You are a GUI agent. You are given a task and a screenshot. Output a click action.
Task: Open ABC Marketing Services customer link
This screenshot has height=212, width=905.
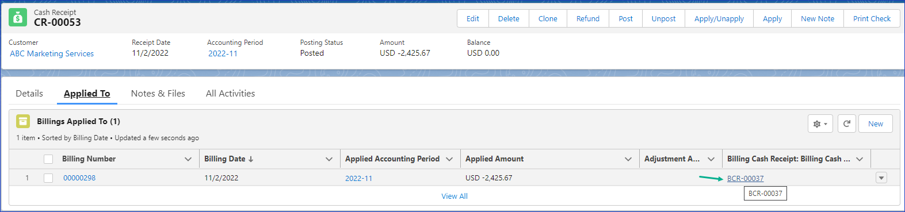52,53
